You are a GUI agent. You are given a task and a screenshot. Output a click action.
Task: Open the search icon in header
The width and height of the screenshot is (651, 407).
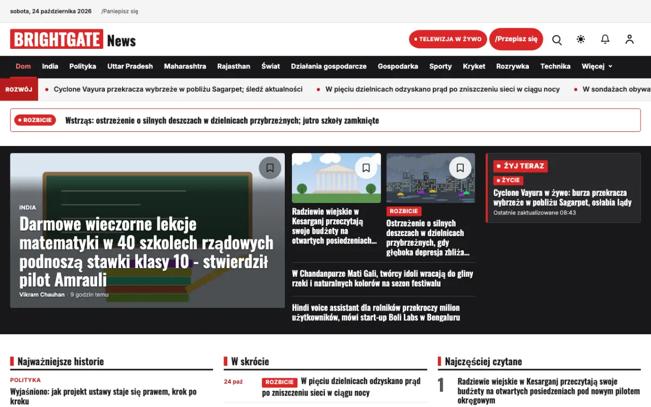(x=557, y=40)
